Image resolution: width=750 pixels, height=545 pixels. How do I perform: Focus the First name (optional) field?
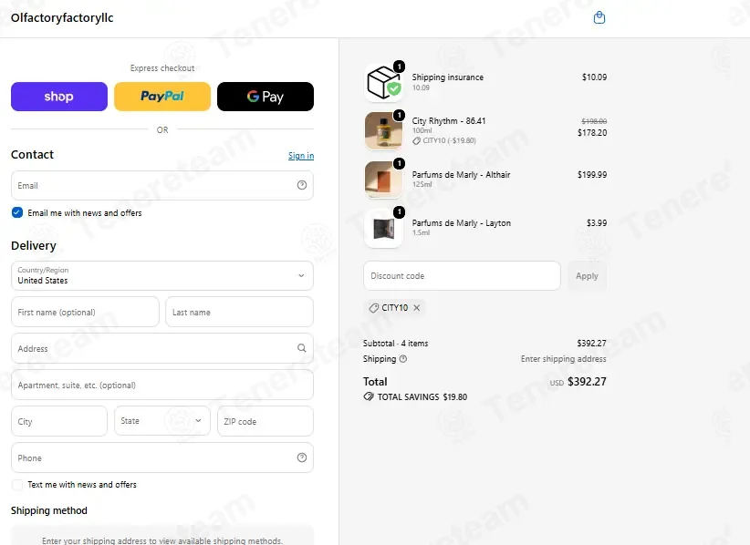coord(85,312)
